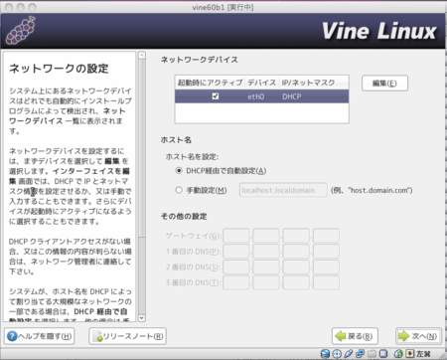Go back with 戻る(B) button
The width and height of the screenshot is (447, 360).
(355, 336)
